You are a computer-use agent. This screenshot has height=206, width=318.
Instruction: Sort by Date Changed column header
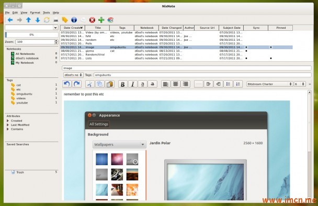click(x=171, y=28)
